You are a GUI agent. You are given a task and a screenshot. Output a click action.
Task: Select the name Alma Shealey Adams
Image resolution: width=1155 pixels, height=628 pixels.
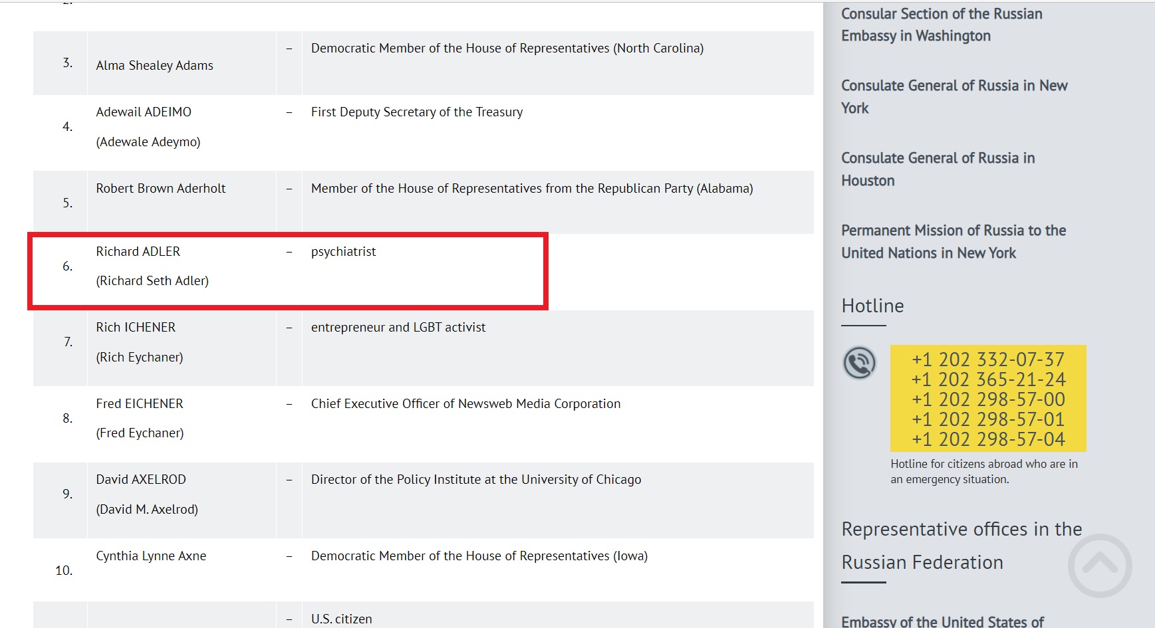pyautogui.click(x=154, y=65)
